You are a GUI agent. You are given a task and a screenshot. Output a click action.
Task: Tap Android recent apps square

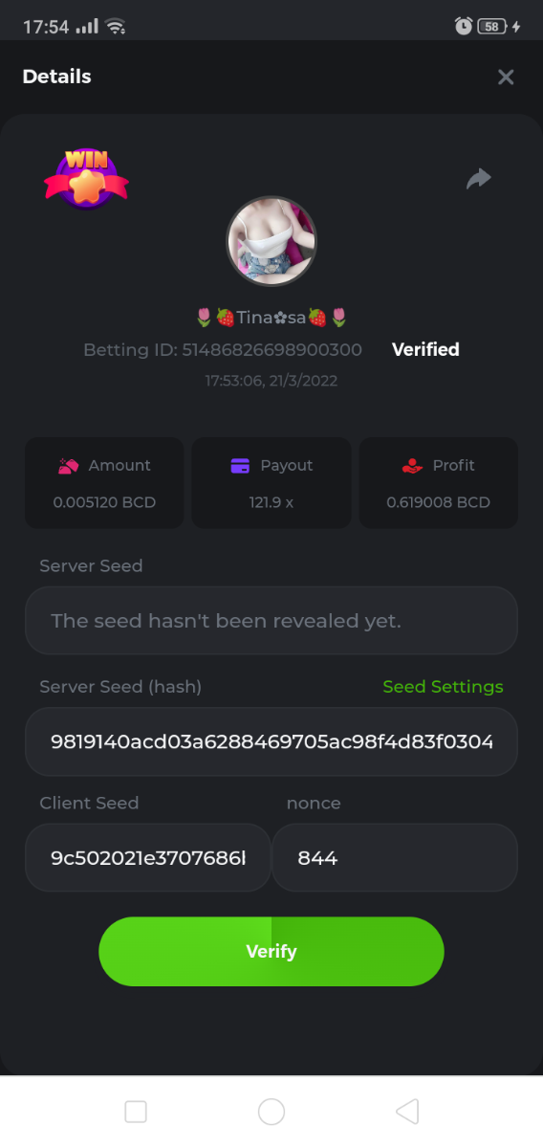[136, 1112]
